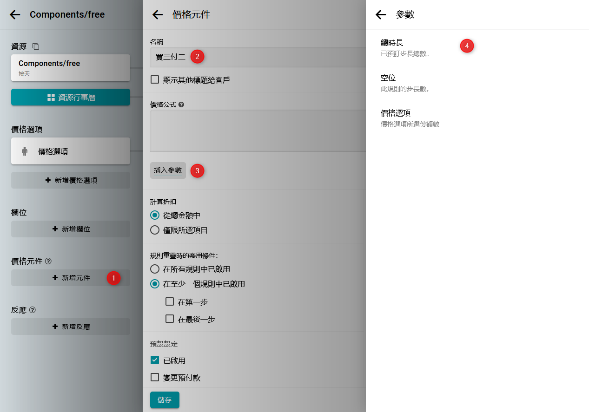Screen dimensions: 589x412
Task: Enable 顯示其他標題給客戶 checkbox
Action: tap(155, 80)
